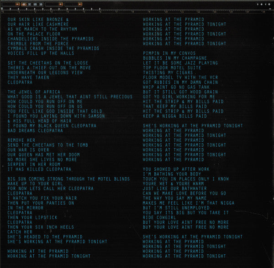274x268 pixels.
Task: Select the tab stop at ruler mark 6
Action: (100, 9)
